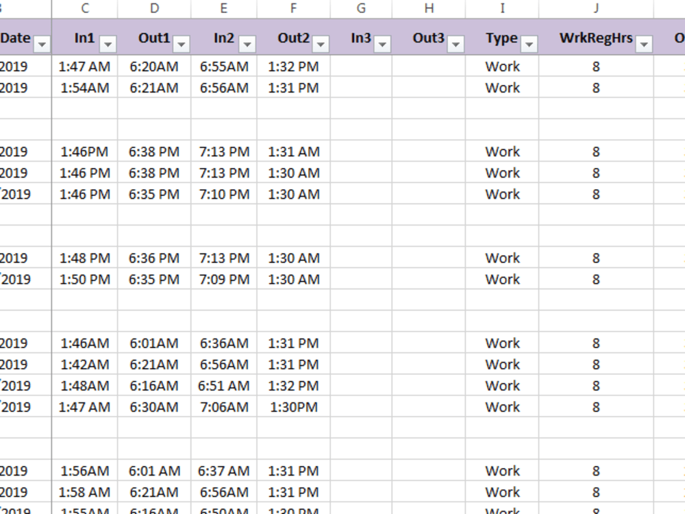Select cell containing 1:46AM
Screen dimensions: 685x514
pos(85,343)
